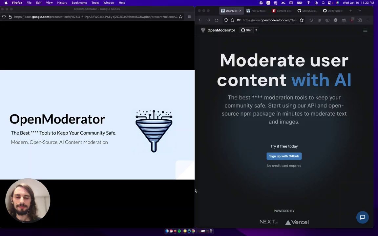The height and width of the screenshot is (236, 378).
Task: Open the Bookmarks menu in the menu bar
Action: pyautogui.click(x=79, y=3)
